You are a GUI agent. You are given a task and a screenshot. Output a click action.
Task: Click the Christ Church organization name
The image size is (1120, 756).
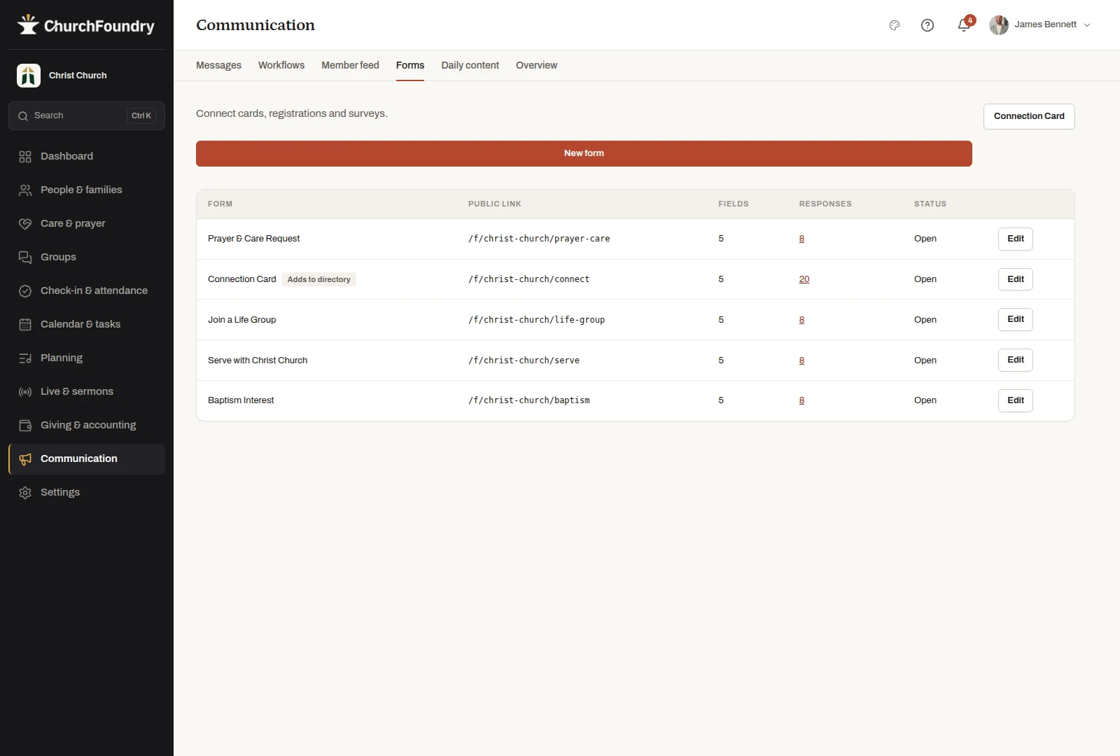pyautogui.click(x=78, y=76)
